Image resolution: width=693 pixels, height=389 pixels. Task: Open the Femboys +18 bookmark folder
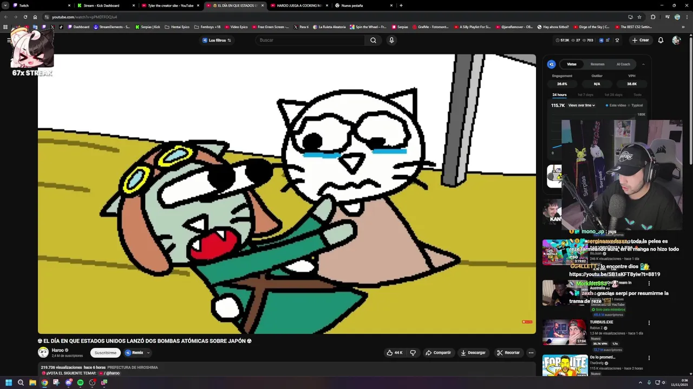(x=207, y=26)
